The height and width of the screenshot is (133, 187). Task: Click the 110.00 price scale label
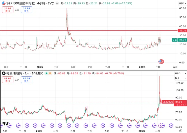tap(179, 83)
